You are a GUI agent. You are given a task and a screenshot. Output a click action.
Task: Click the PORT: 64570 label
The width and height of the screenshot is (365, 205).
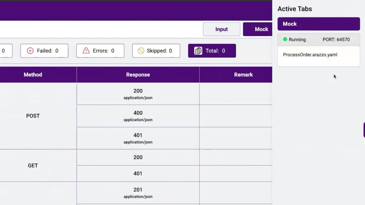point(336,40)
